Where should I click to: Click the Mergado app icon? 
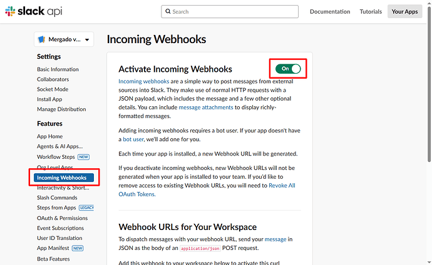point(41,39)
